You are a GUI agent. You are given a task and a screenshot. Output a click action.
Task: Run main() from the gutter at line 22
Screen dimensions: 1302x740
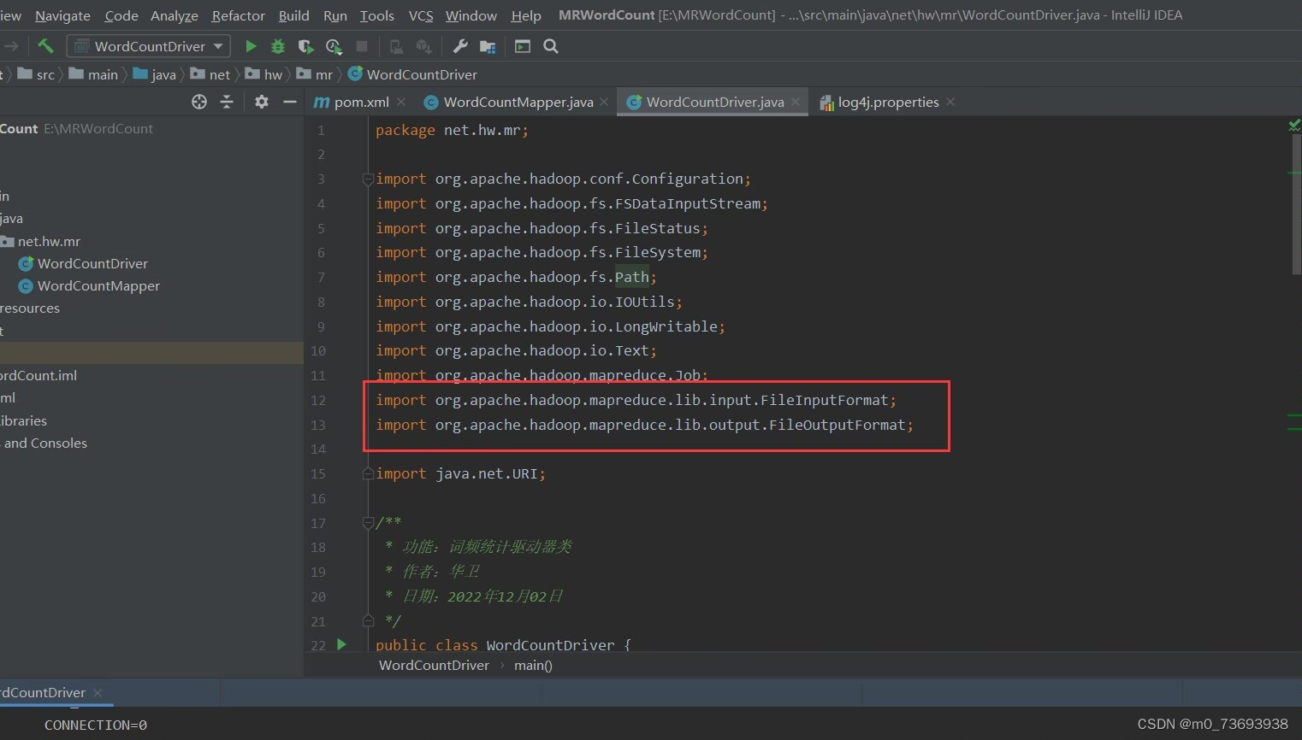point(341,645)
